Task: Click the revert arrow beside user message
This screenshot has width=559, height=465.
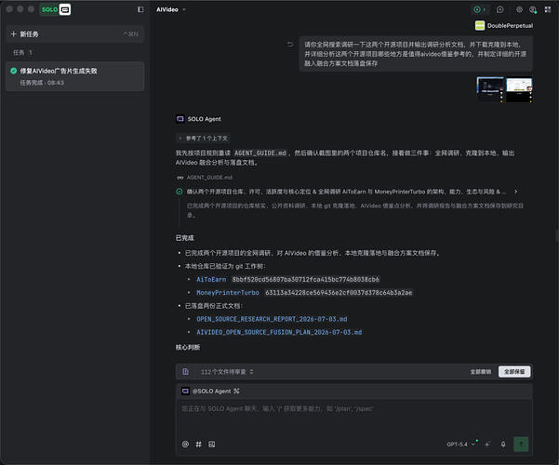Action: click(x=290, y=45)
